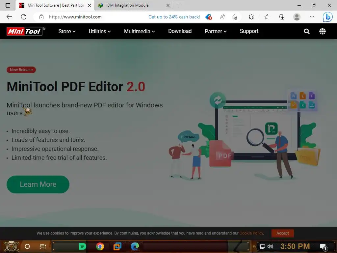Screen dimensions: 337x253
Task: Click the MiniTool PDF Editor 2.0 heading
Action: [76, 87]
